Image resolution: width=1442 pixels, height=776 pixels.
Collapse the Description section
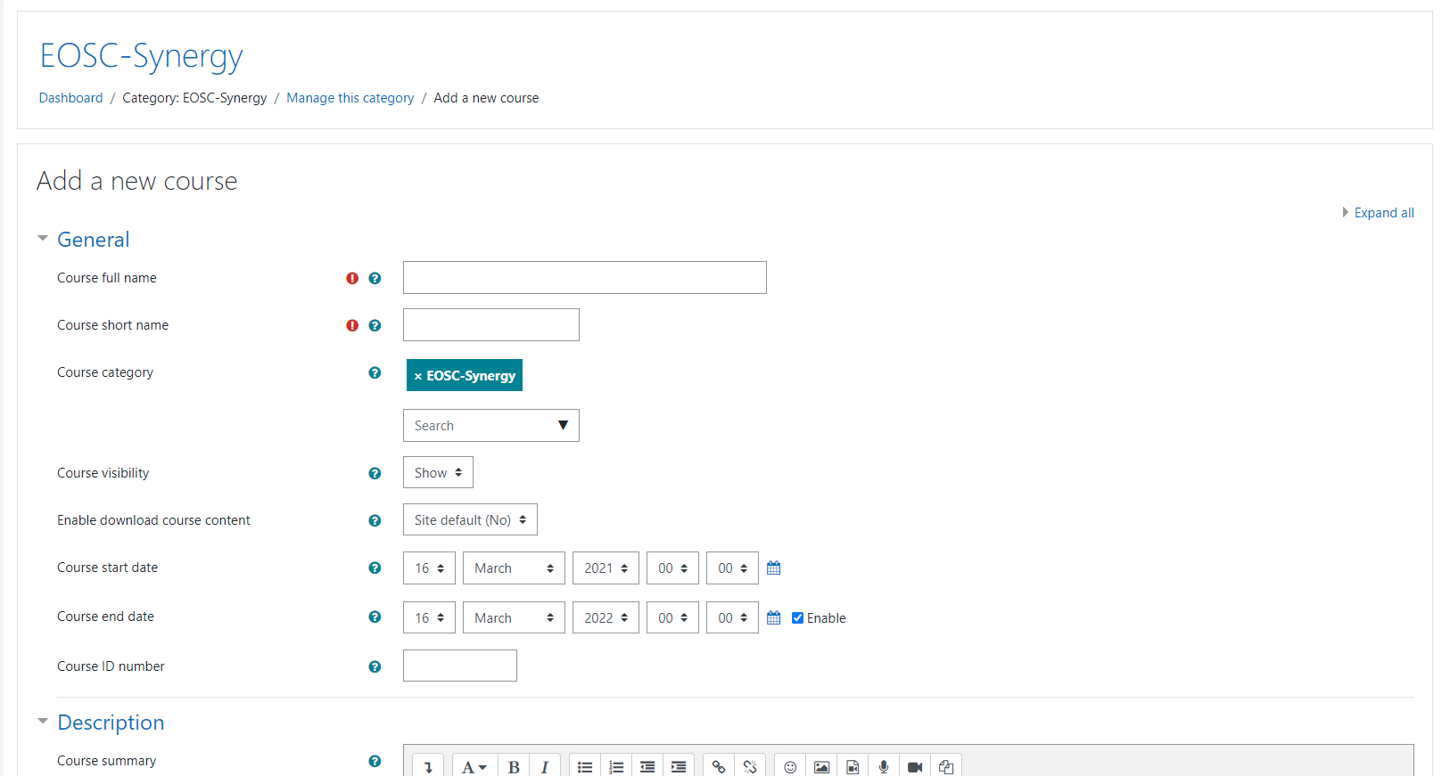pyautogui.click(x=42, y=722)
